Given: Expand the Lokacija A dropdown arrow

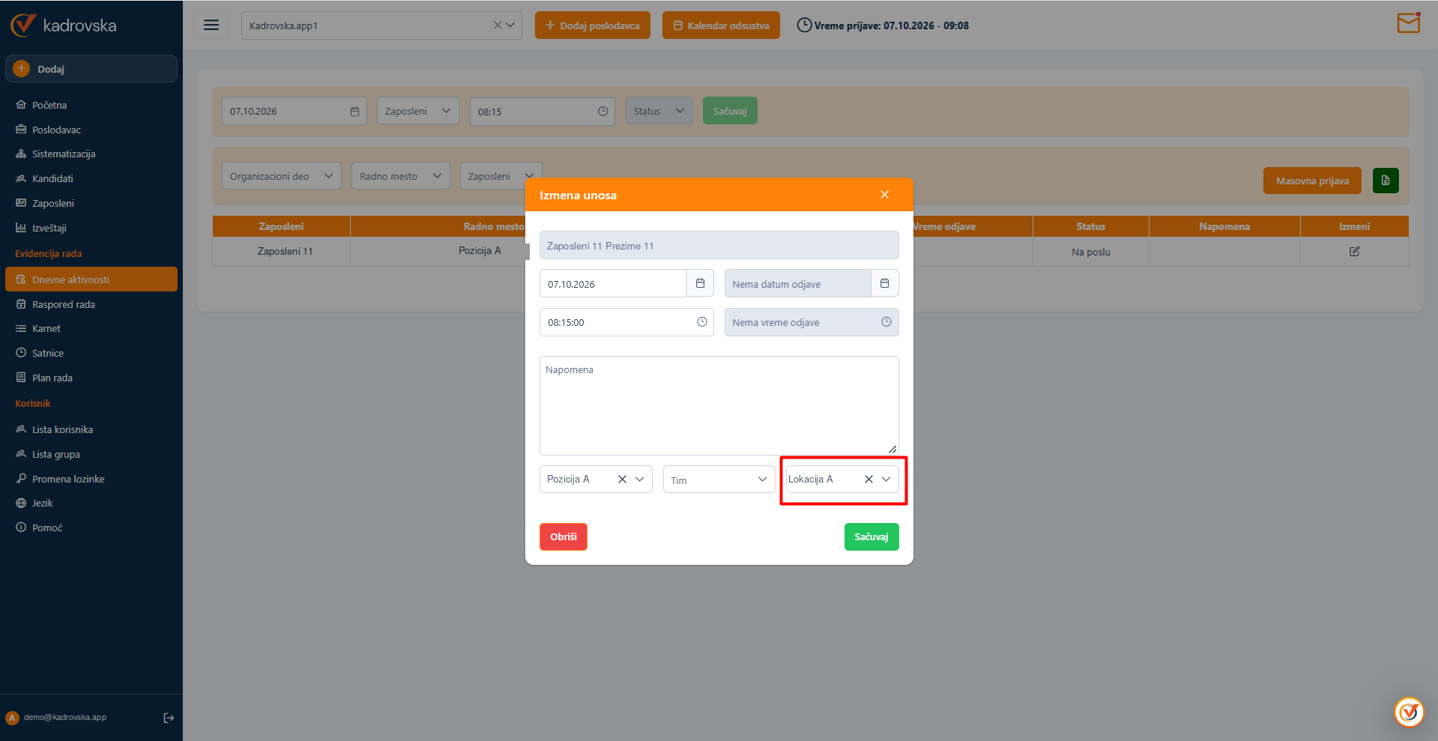Looking at the screenshot, I should 886,479.
